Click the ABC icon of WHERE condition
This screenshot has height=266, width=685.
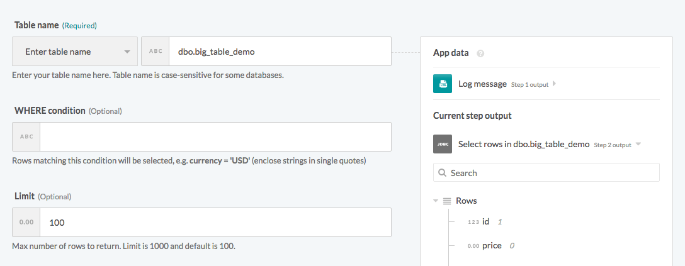[26, 136]
